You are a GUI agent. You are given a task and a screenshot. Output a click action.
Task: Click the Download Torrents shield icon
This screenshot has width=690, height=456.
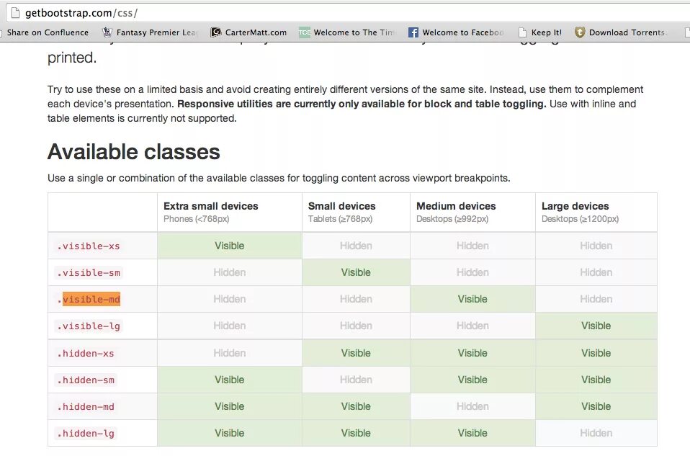point(580,32)
